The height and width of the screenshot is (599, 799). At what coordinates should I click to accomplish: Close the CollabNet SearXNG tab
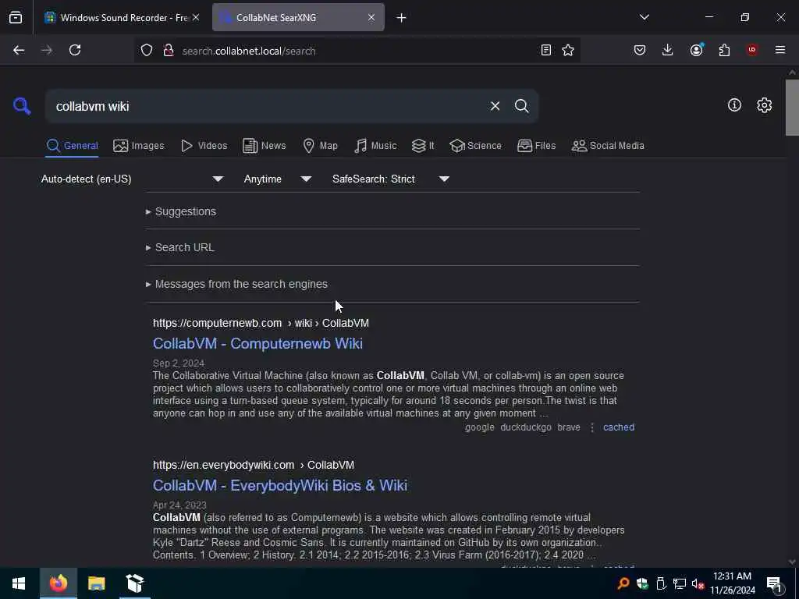(x=371, y=17)
